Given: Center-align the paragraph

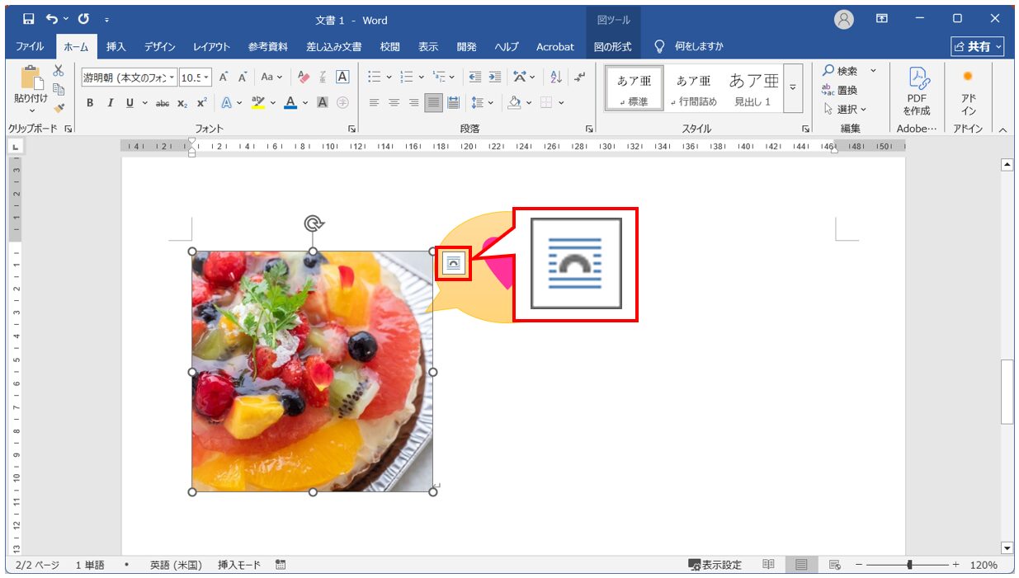Looking at the screenshot, I should 394,103.
